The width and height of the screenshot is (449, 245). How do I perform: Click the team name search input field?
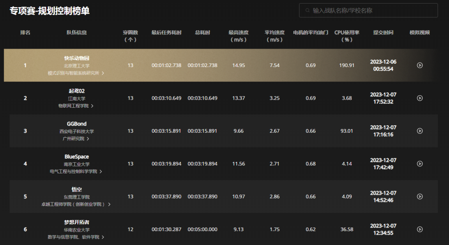tap(371, 10)
